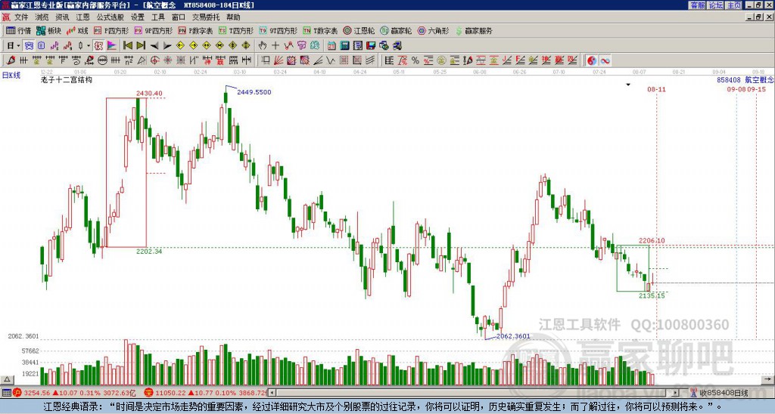
Task: Toggle the yin-yang icon button
Action: coord(592,60)
